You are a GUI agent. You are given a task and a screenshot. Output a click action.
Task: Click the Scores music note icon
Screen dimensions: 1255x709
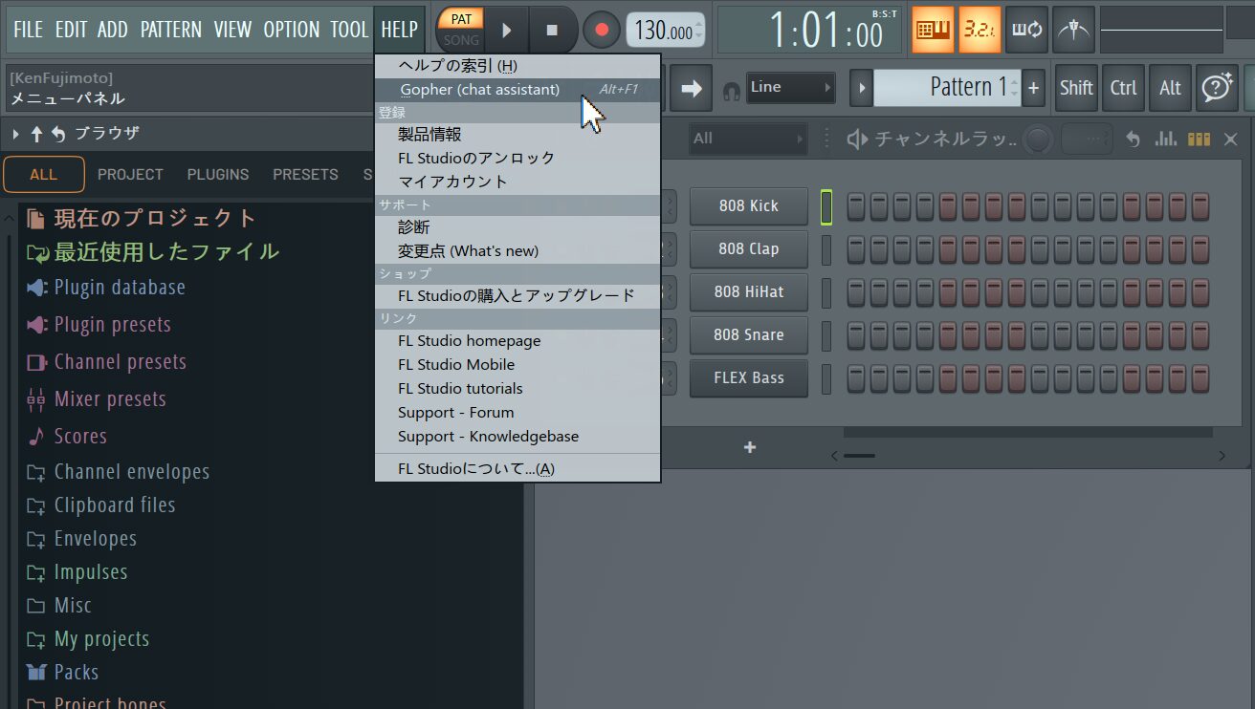36,437
